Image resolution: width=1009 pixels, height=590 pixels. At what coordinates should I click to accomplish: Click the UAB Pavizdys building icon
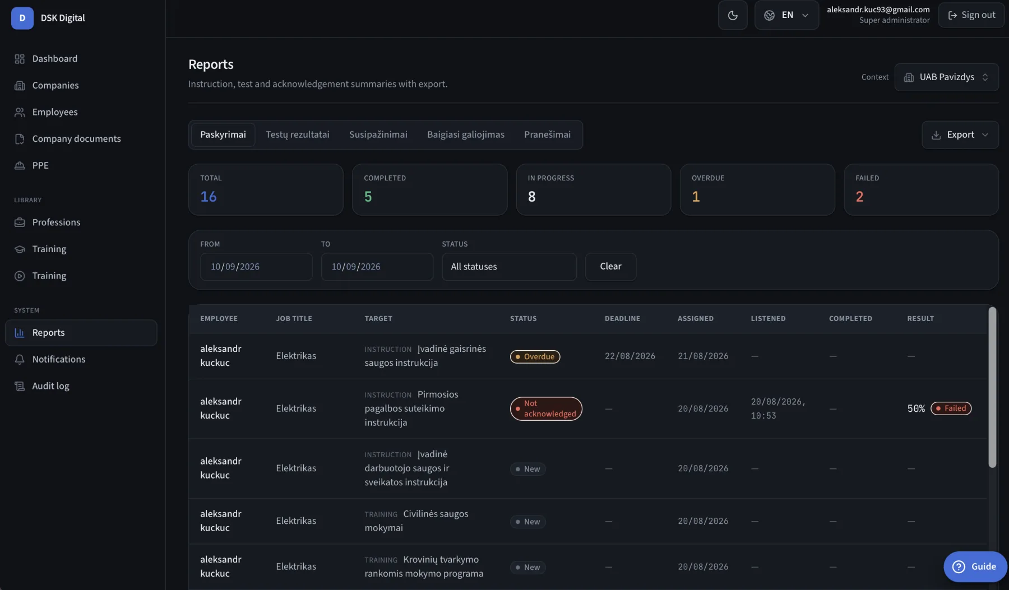pyautogui.click(x=909, y=77)
